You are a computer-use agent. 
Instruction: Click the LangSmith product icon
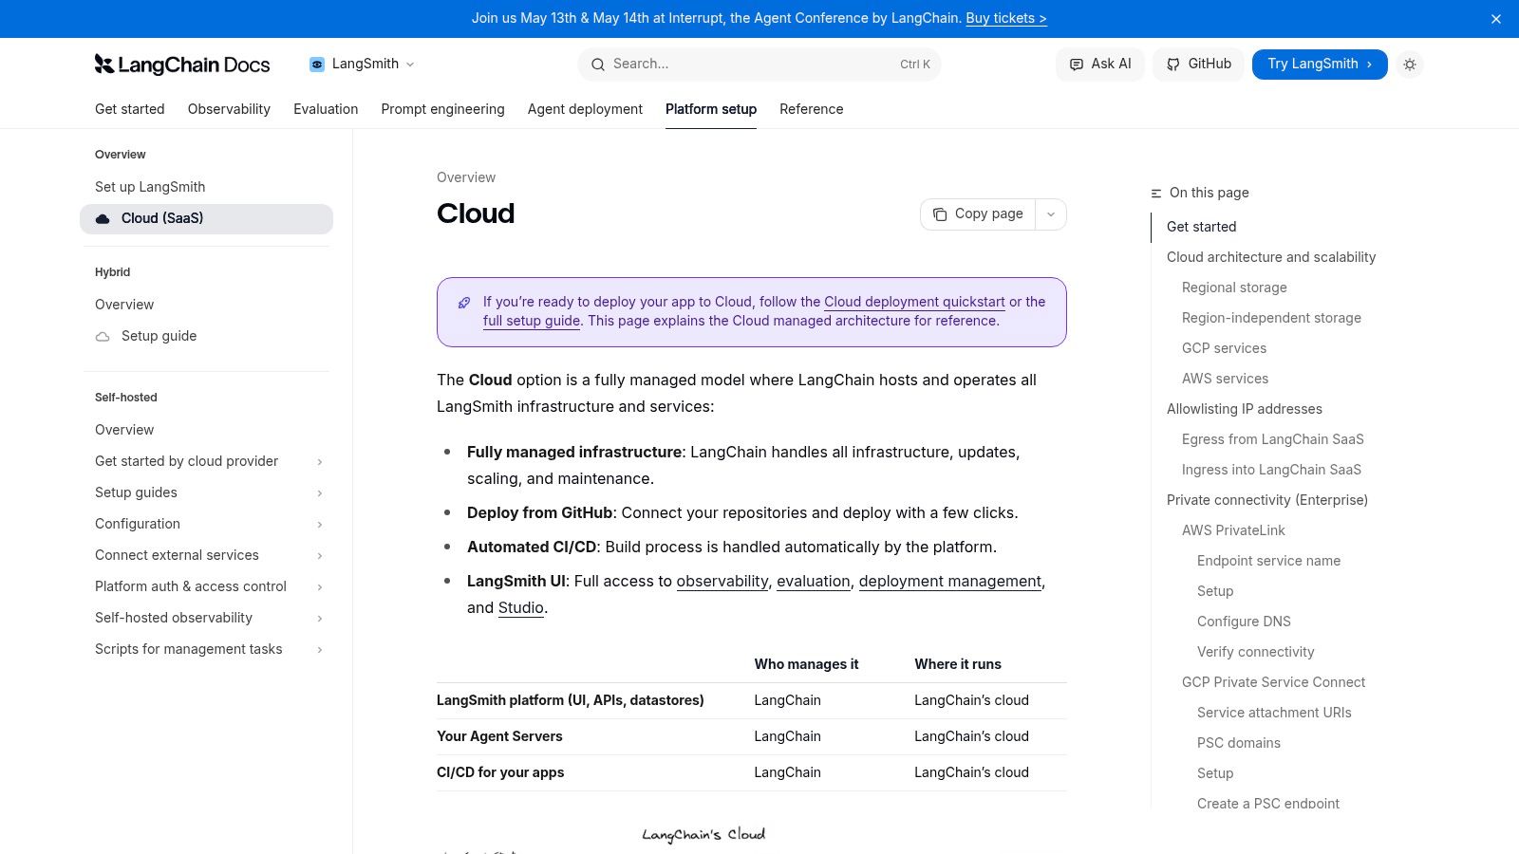point(317,65)
